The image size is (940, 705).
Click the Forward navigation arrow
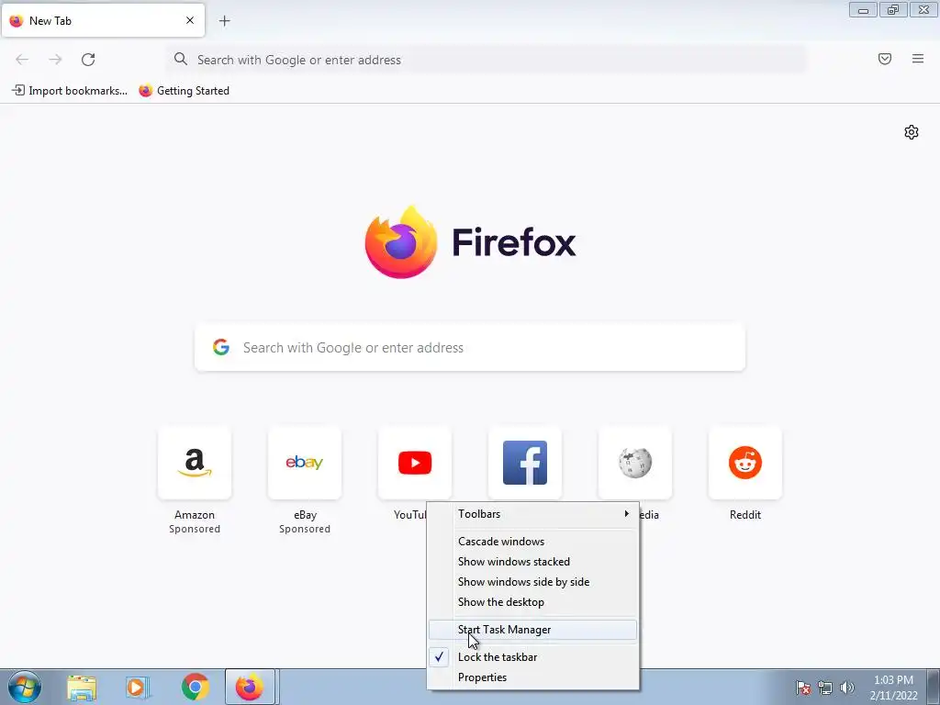(55, 60)
